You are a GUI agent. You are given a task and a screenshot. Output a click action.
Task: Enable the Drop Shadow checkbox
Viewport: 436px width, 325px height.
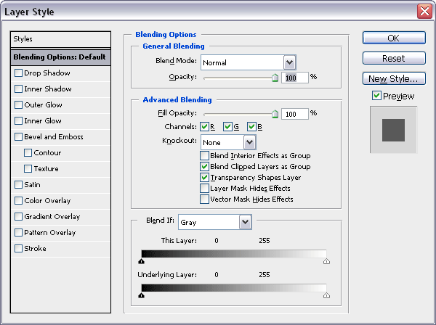coord(18,73)
